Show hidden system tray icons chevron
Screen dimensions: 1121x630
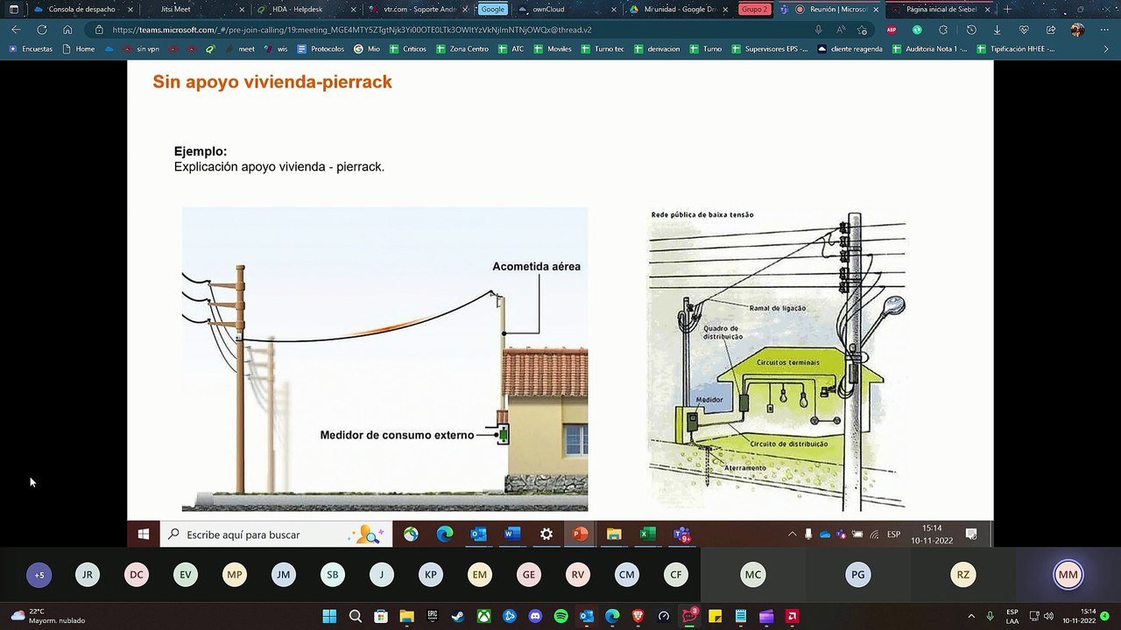970,616
